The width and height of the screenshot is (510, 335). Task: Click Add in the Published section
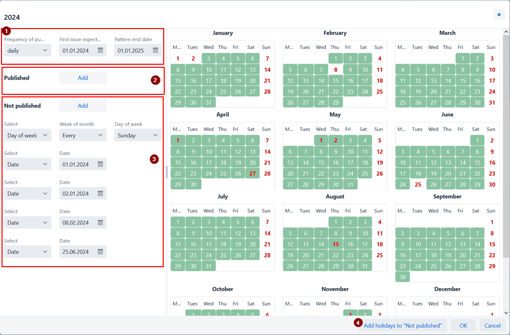point(83,77)
